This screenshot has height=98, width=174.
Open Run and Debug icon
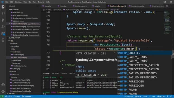coord(3,27)
